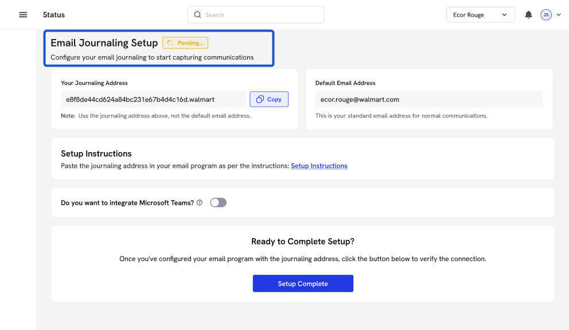
Task: Expand the chevron next to user avatar
Action: point(559,15)
